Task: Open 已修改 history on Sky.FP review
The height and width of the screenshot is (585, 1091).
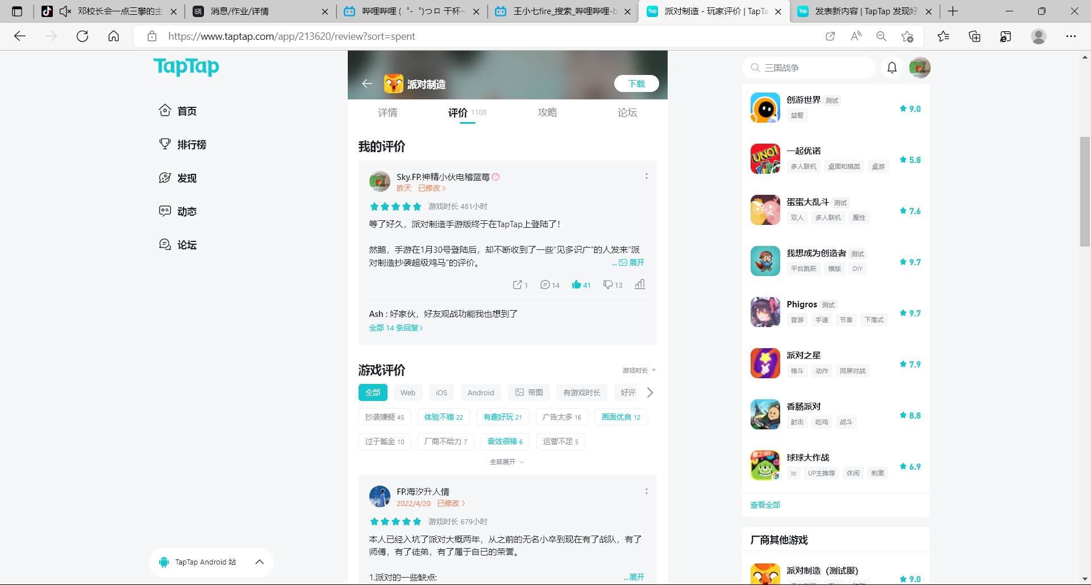Action: pos(432,189)
